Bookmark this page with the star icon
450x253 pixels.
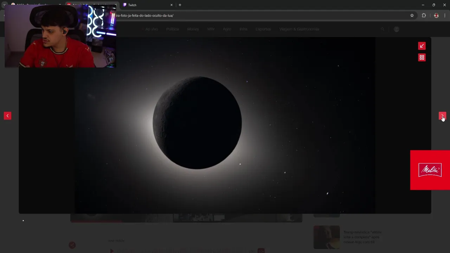click(412, 15)
